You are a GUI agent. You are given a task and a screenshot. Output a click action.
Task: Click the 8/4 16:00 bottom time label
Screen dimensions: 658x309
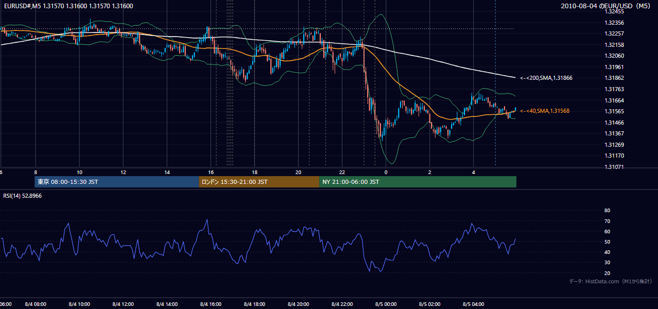(x=211, y=304)
